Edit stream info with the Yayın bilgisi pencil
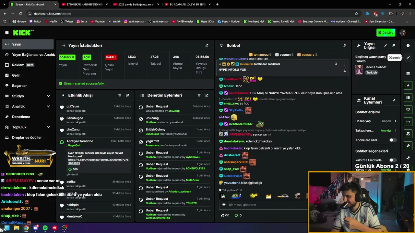 click(x=385, y=46)
